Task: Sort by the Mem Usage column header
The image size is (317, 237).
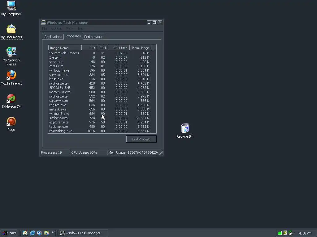Action: [x=140, y=48]
